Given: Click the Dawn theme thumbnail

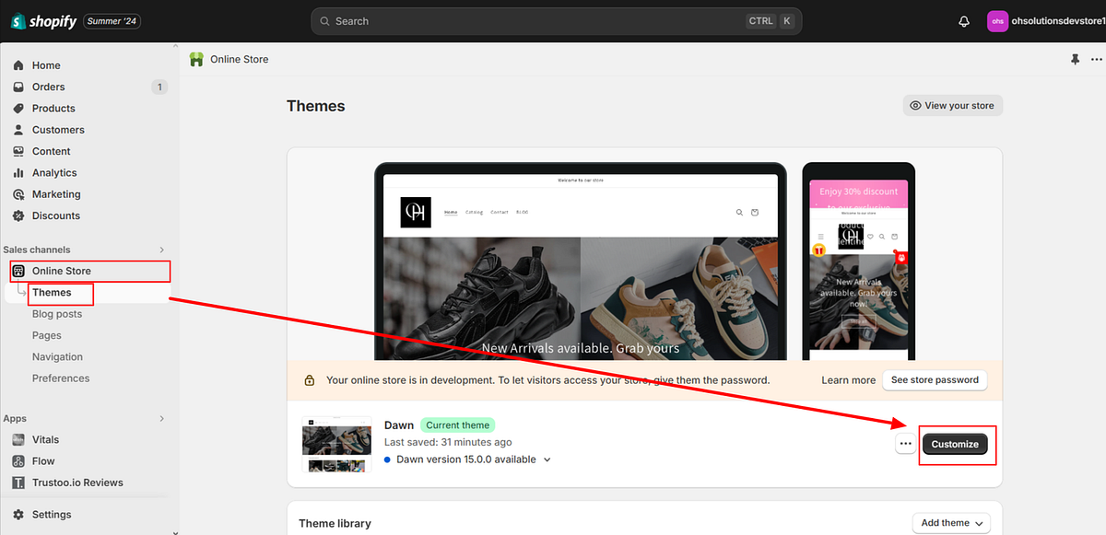Looking at the screenshot, I should coord(336,443).
